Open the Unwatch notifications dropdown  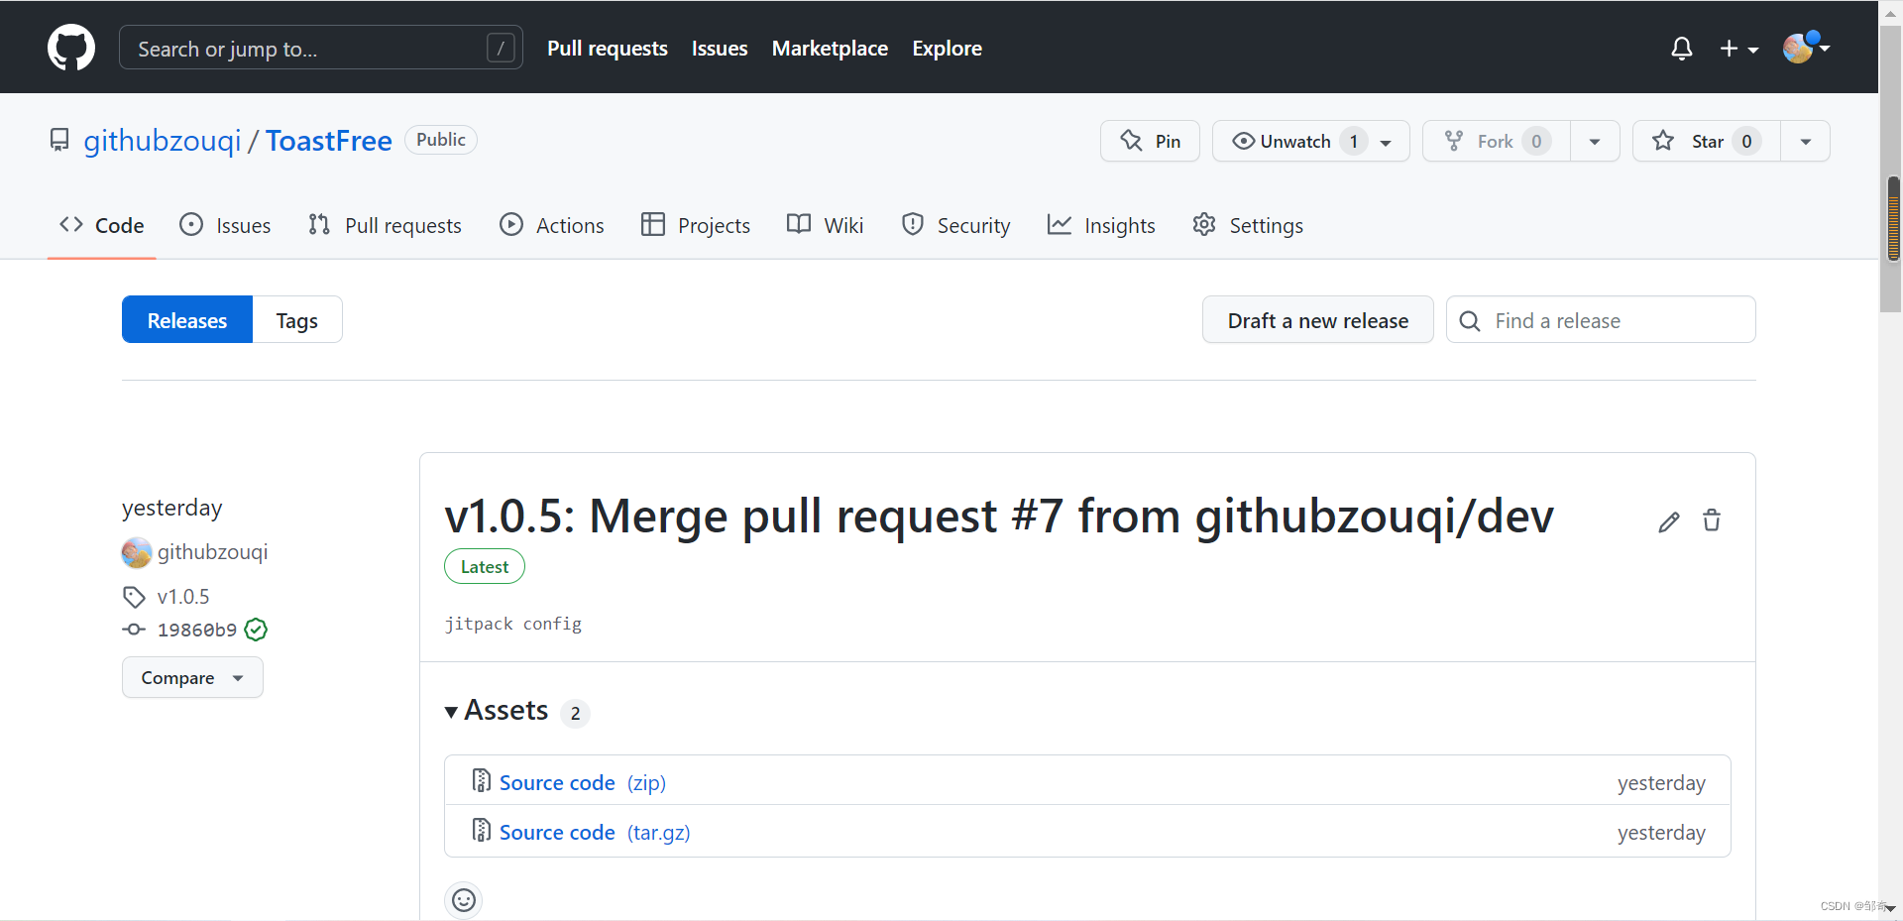coord(1310,141)
